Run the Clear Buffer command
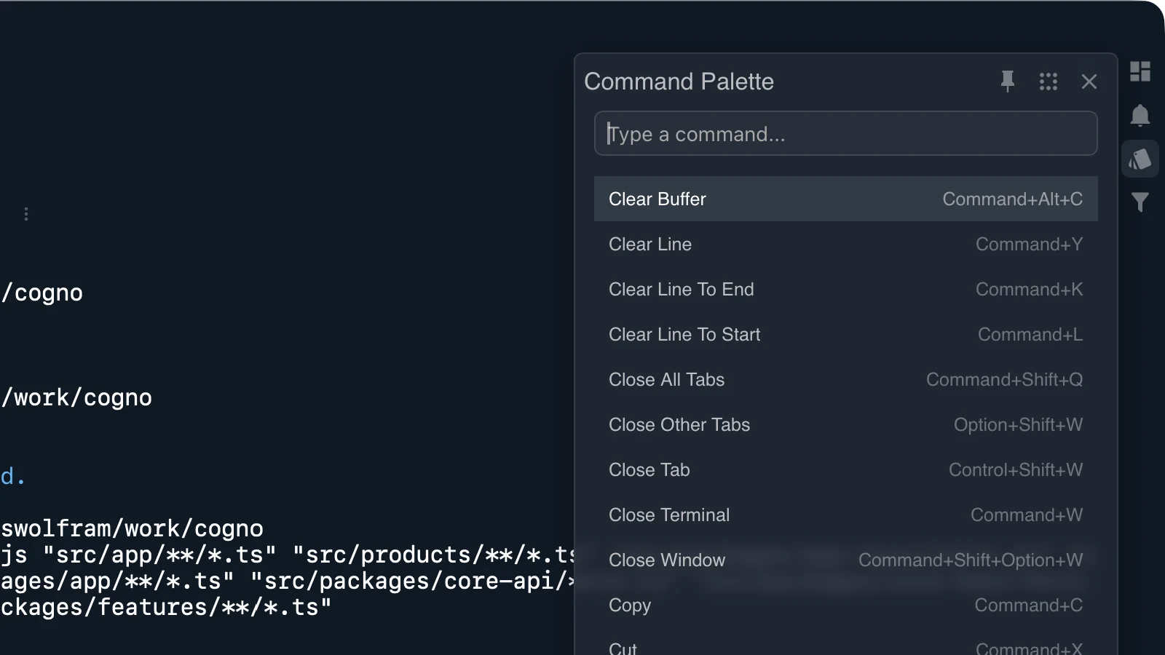Image resolution: width=1165 pixels, height=655 pixels. [x=845, y=199]
